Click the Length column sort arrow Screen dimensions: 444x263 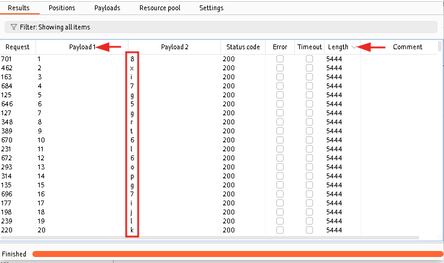[354, 47]
